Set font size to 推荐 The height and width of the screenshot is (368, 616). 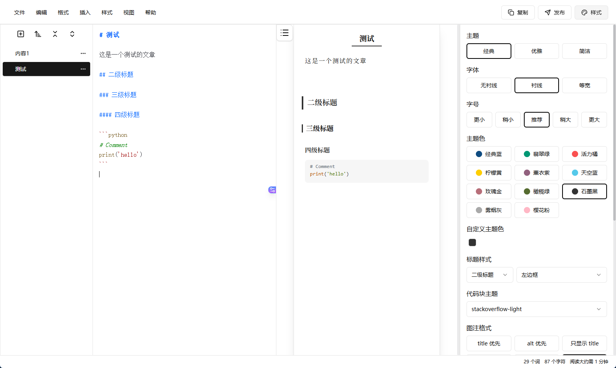[x=537, y=120]
